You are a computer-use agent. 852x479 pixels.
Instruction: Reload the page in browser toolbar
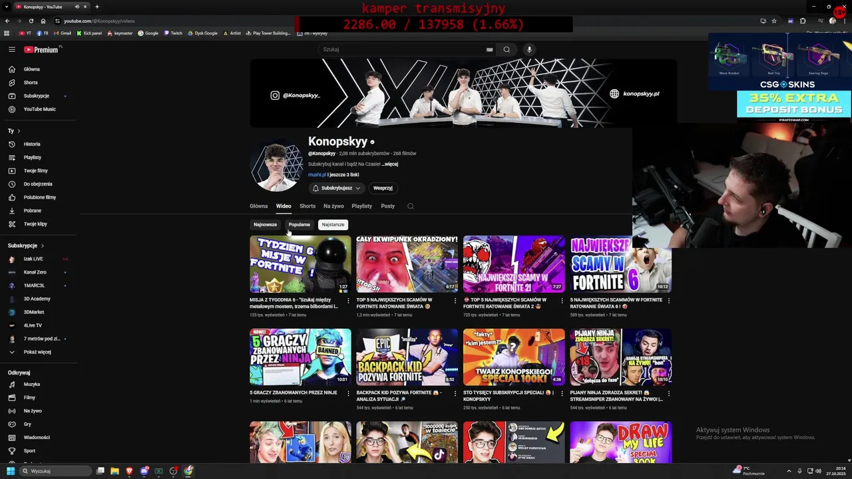tap(31, 21)
